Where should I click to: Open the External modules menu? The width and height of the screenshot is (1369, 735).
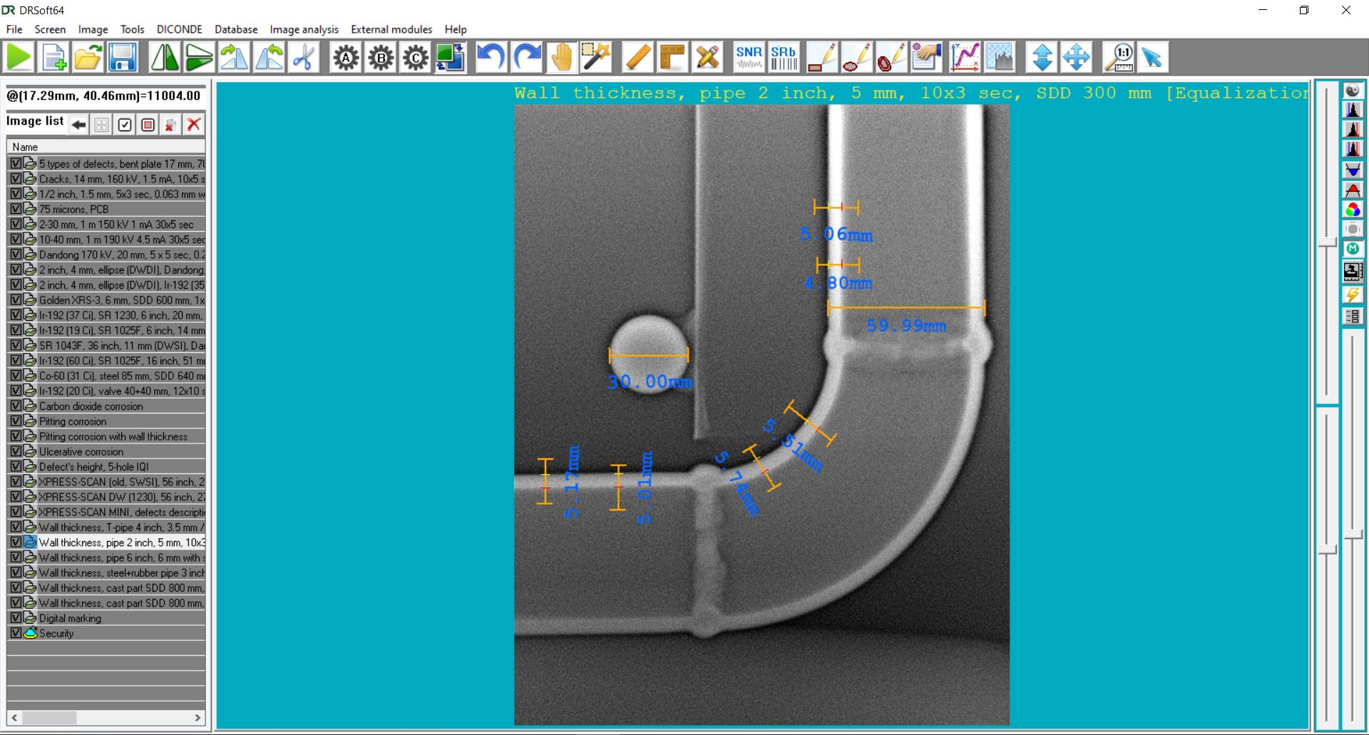(x=391, y=29)
